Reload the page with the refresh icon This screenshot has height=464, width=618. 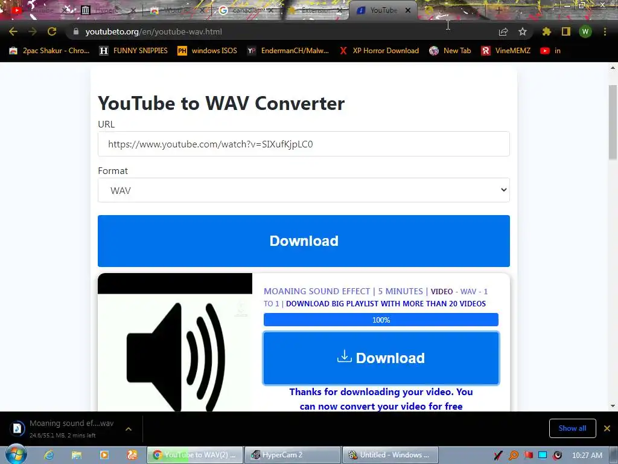tap(52, 31)
